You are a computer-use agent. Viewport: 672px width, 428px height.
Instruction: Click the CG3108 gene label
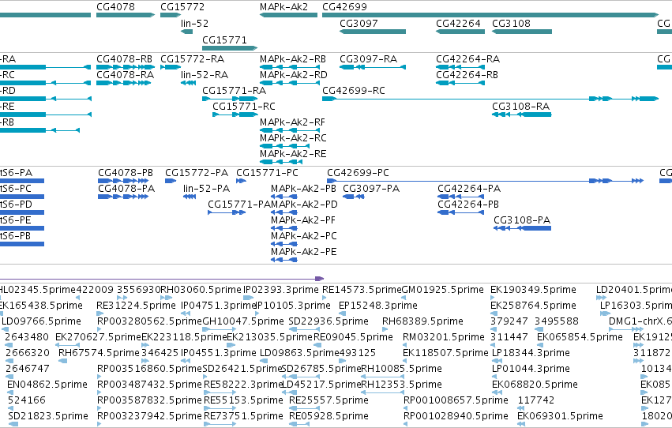[x=511, y=24]
